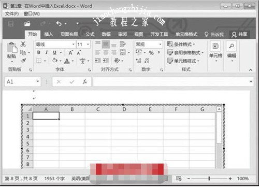Click the Increase Indent icon
Screen dimensions: 259x187
(106, 61)
